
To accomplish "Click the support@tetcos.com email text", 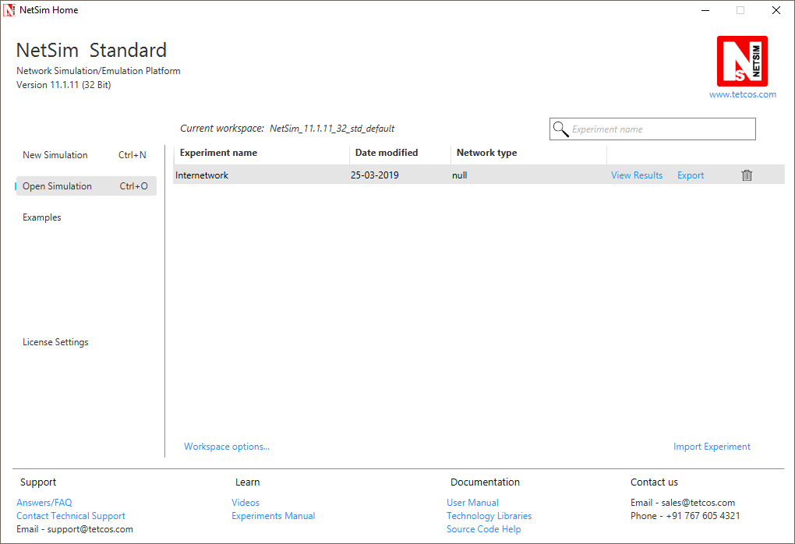I will coord(90,528).
